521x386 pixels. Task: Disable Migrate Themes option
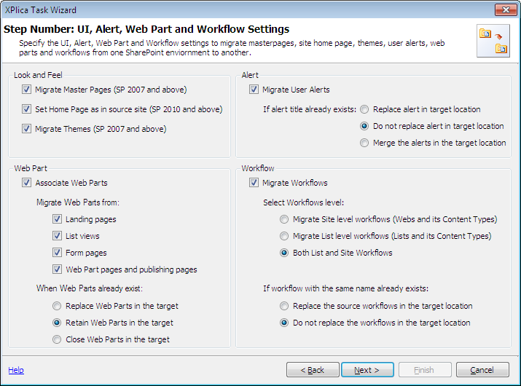[x=26, y=129]
